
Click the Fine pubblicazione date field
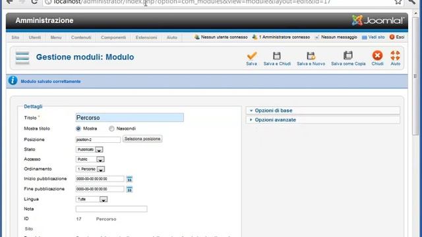click(100, 189)
